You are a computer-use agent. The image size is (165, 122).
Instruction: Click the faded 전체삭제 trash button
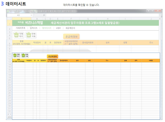pyautogui.click(x=31, y=35)
